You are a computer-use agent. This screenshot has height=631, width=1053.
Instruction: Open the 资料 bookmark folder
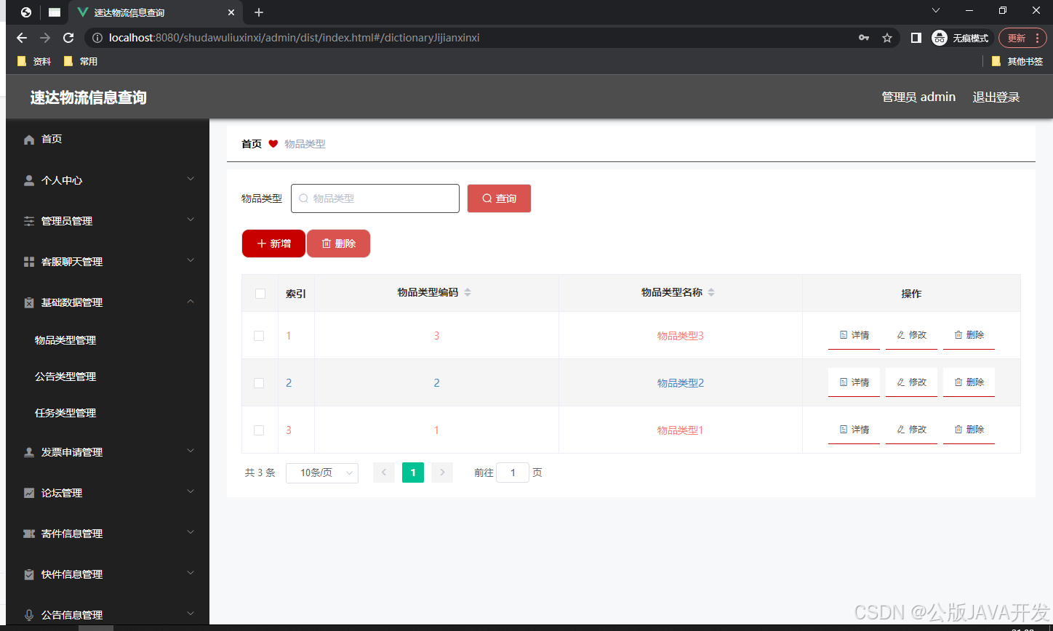click(x=34, y=62)
